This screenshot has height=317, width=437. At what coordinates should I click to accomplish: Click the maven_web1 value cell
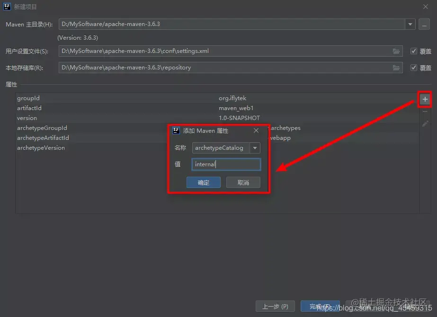(x=236, y=108)
